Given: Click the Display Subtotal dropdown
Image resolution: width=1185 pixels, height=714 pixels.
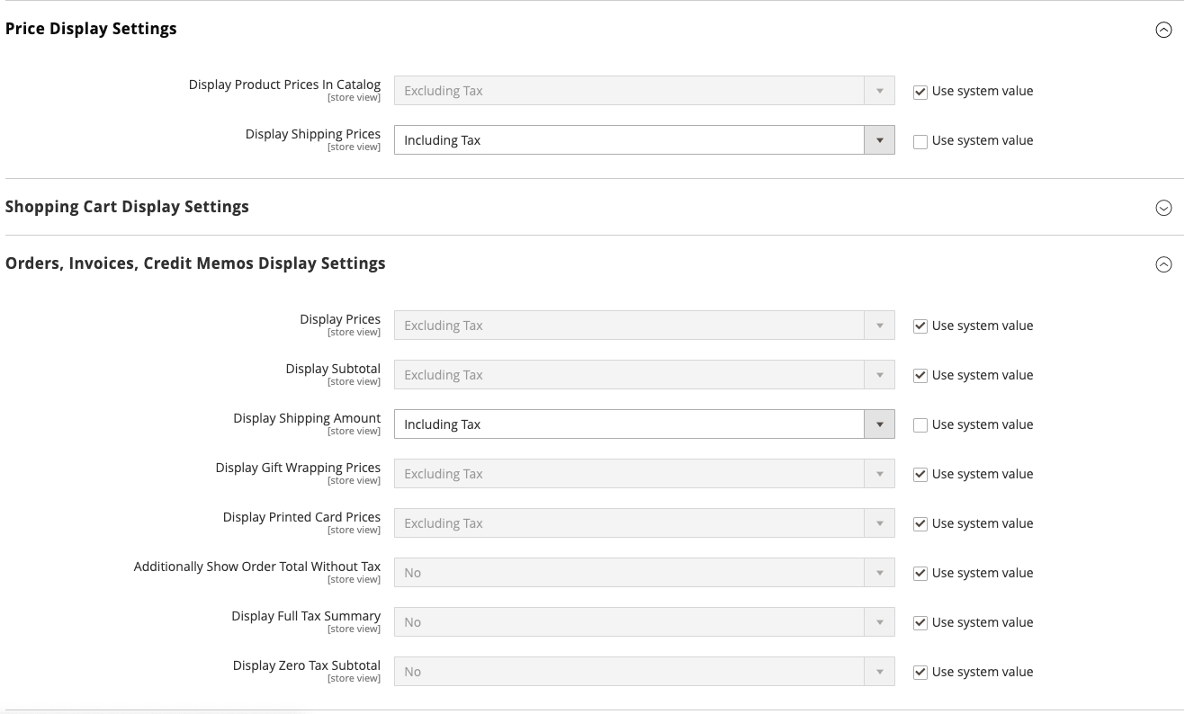Looking at the screenshot, I should pyautogui.click(x=644, y=375).
